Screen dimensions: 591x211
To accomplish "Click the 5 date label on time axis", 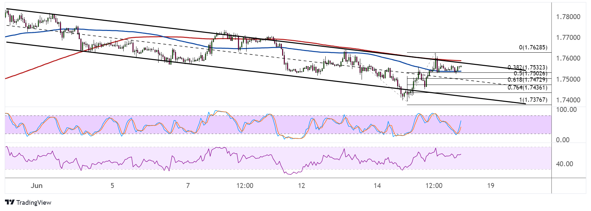I will [x=112, y=186].
